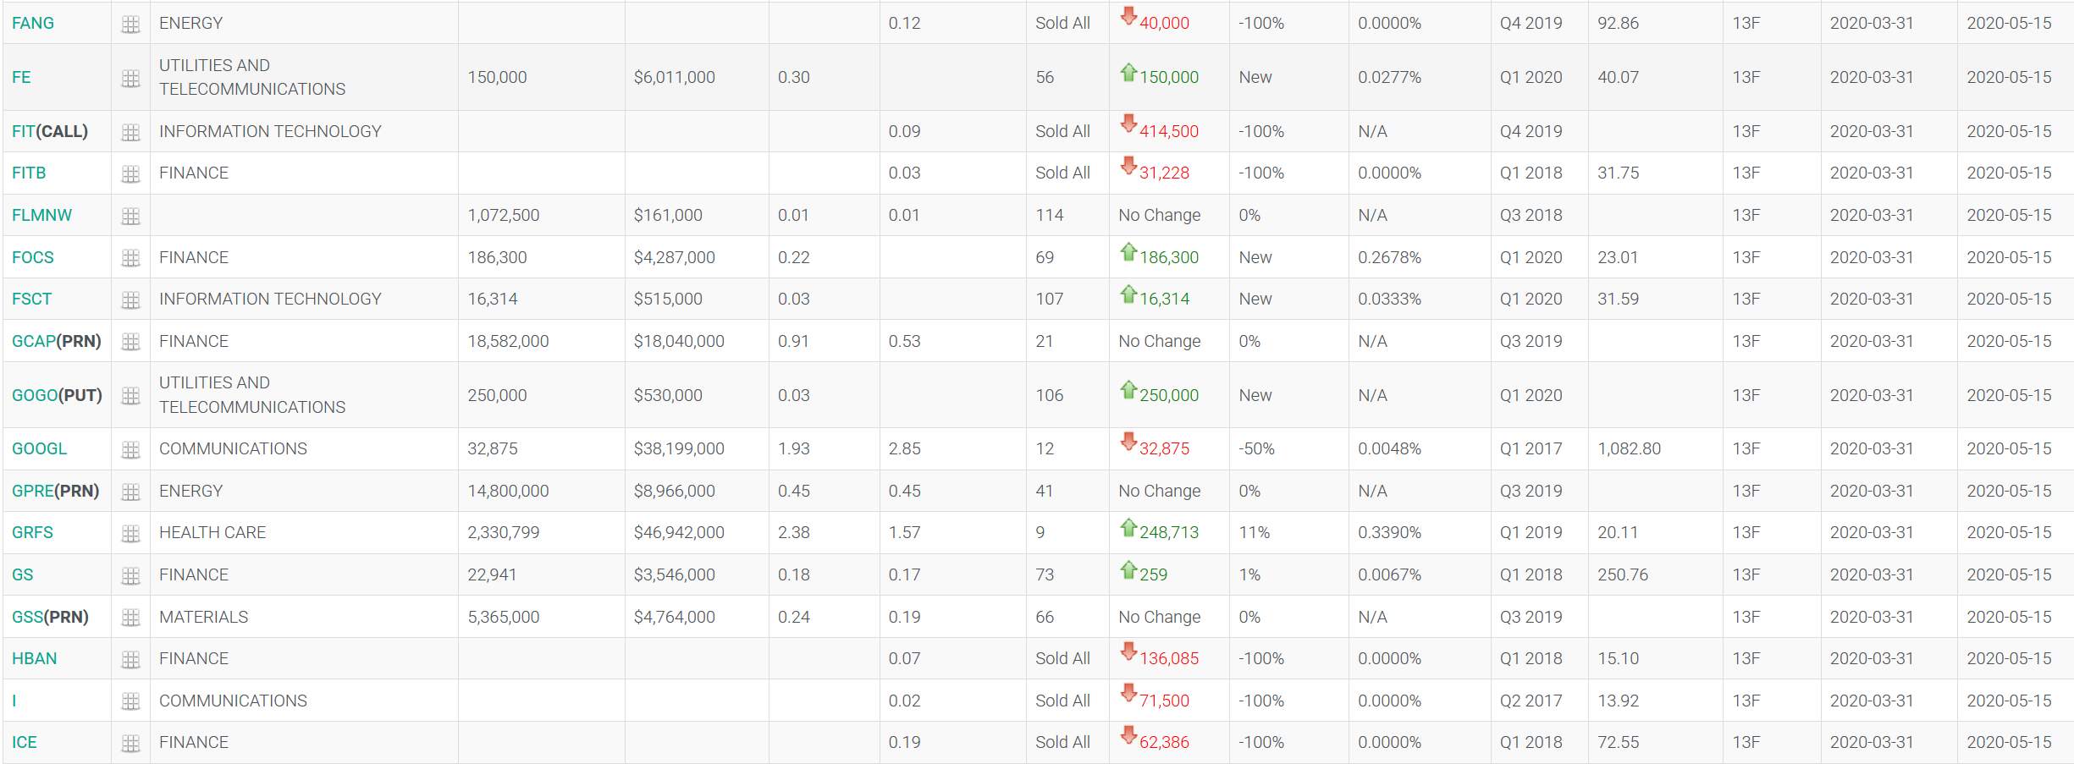
Task: Open the grid icon in the FIT(CALL) row
Action: click(130, 133)
